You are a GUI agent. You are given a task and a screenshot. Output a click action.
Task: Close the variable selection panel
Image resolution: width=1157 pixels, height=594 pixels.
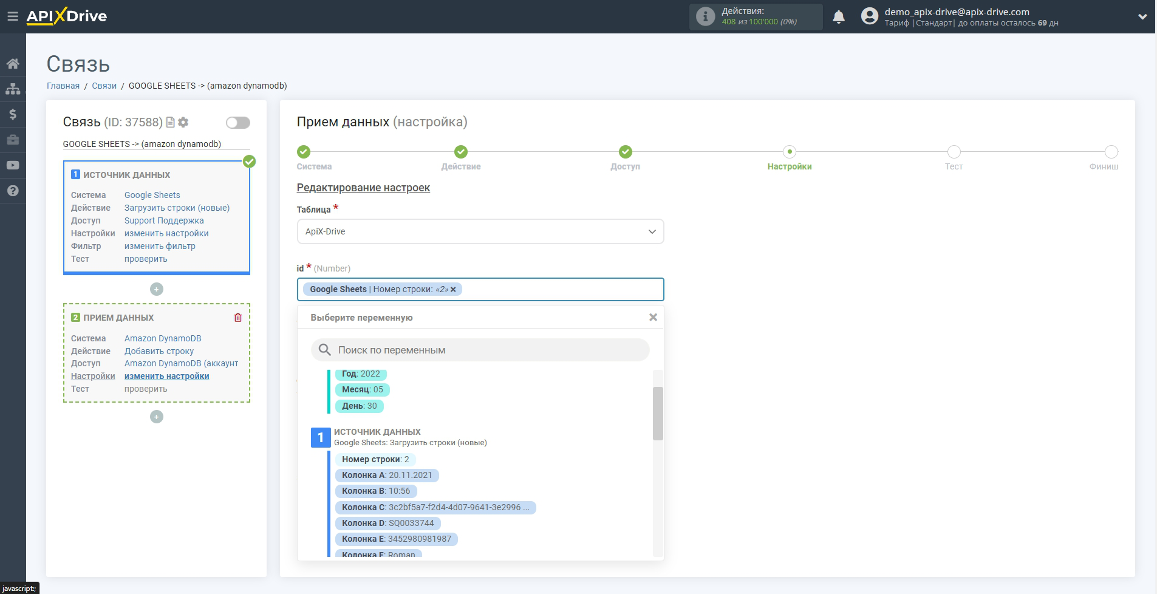point(653,317)
